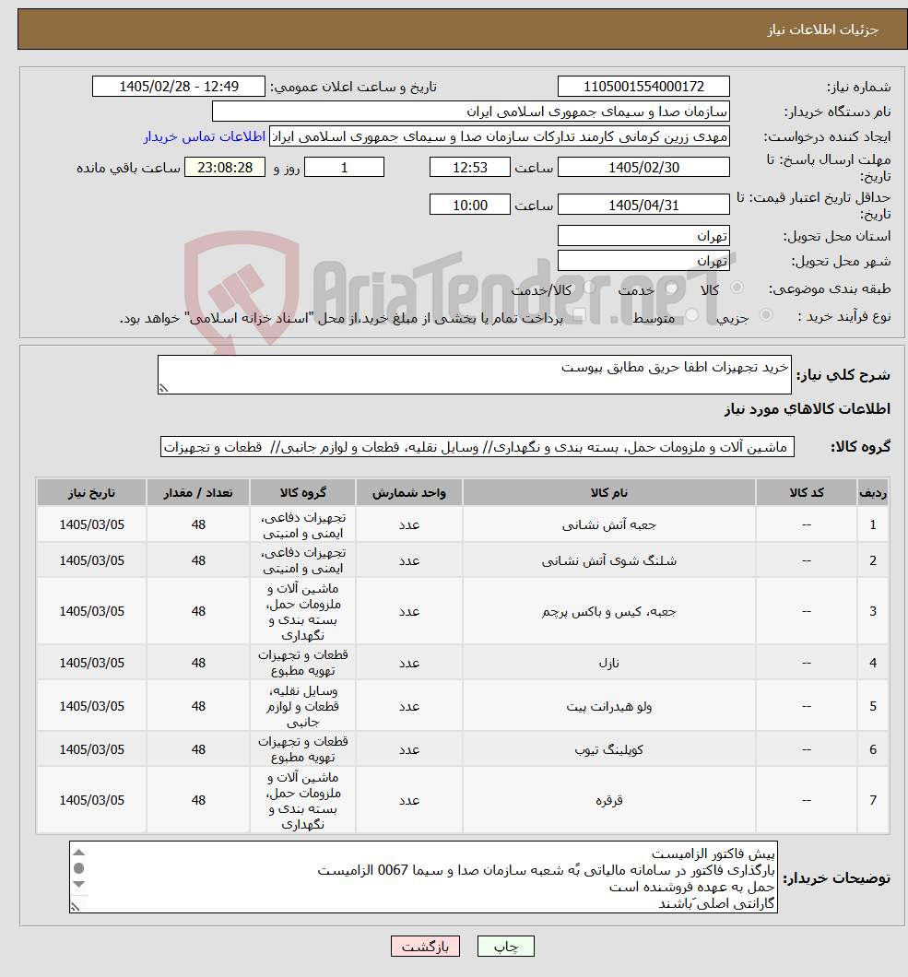This screenshot has height=977, width=908.
Task: Click the response deadline time 12:53
Action: click(x=470, y=168)
